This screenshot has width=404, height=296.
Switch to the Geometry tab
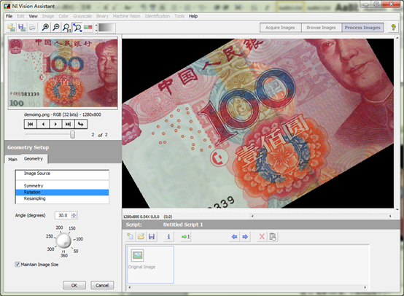pyautogui.click(x=34, y=159)
